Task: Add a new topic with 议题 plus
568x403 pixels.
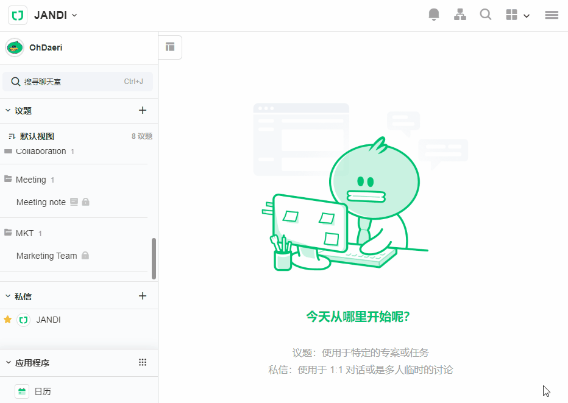Action: tap(143, 110)
